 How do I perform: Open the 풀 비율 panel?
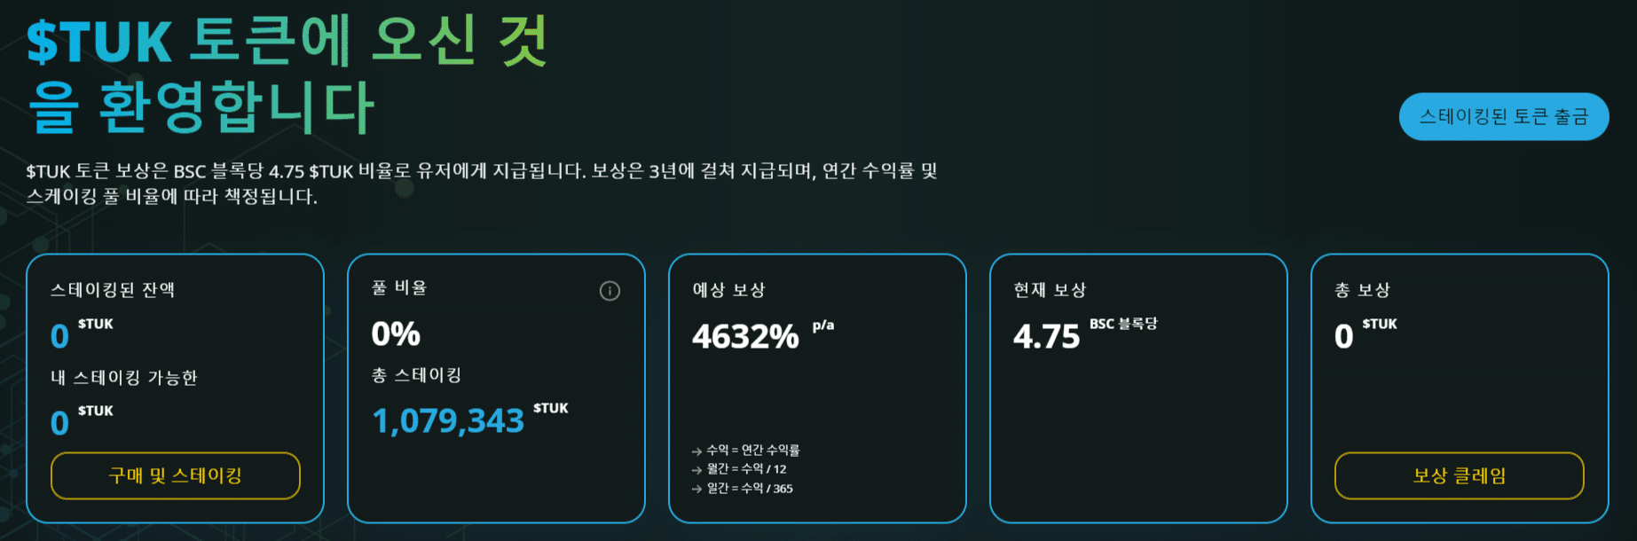tap(496, 386)
